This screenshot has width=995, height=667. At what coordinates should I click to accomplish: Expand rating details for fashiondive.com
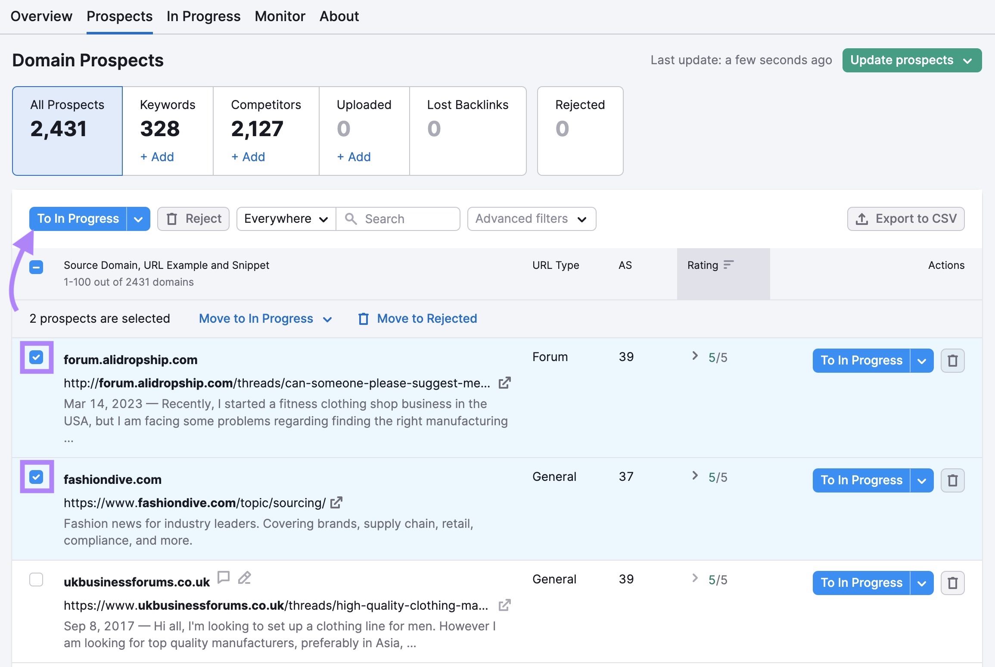[695, 475]
